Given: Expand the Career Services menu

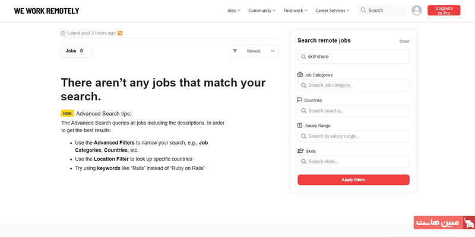Looking at the screenshot, I should (332, 11).
